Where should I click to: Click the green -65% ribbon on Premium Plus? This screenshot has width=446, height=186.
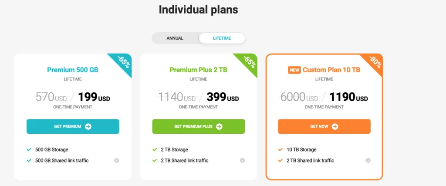tap(249, 63)
